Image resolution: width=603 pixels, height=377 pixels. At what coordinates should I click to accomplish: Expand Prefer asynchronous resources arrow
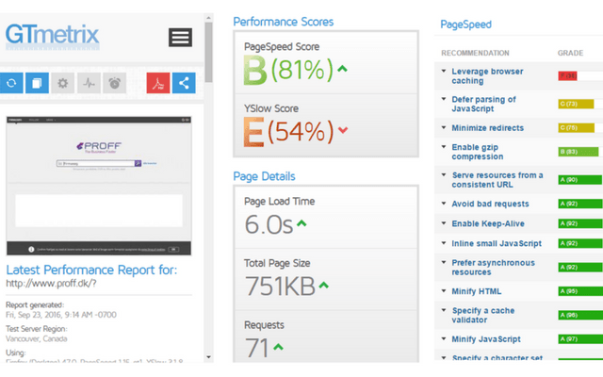[x=444, y=263]
